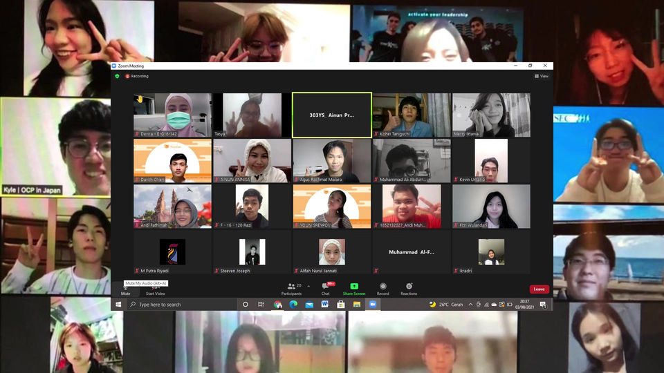Open the Reactions menu
Screen dimensions: 664x373
point(409,289)
